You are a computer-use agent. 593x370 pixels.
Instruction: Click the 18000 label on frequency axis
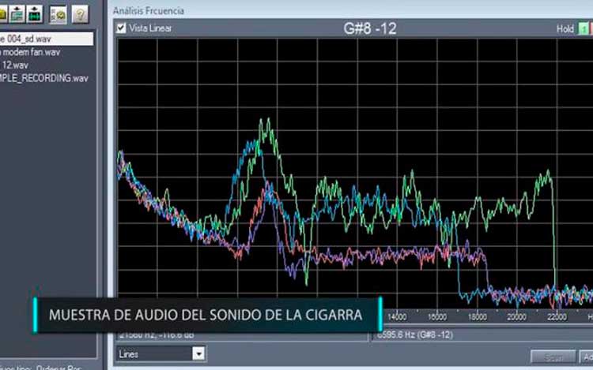[x=478, y=316]
